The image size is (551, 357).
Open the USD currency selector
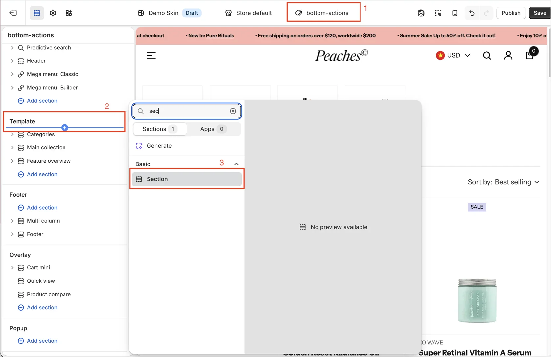pyautogui.click(x=453, y=55)
